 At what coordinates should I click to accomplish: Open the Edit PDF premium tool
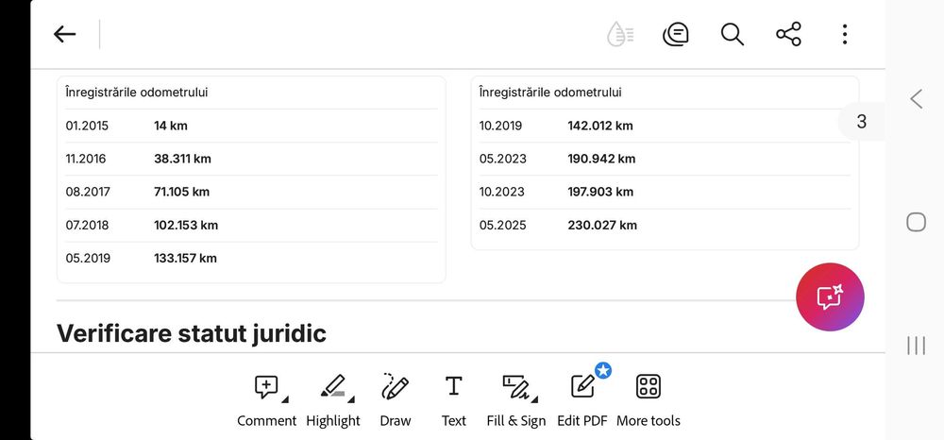tap(582, 387)
